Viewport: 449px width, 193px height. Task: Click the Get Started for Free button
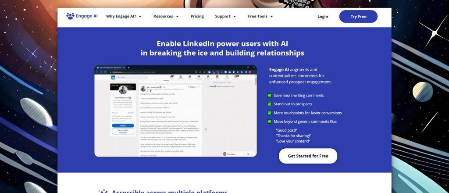point(308,156)
